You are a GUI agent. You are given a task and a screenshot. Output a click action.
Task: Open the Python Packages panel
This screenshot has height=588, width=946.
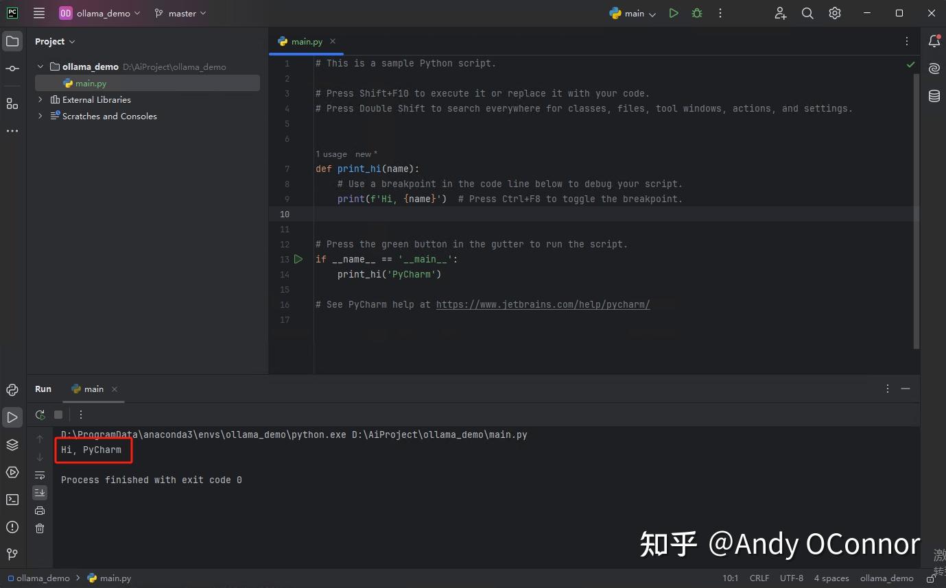pyautogui.click(x=12, y=445)
